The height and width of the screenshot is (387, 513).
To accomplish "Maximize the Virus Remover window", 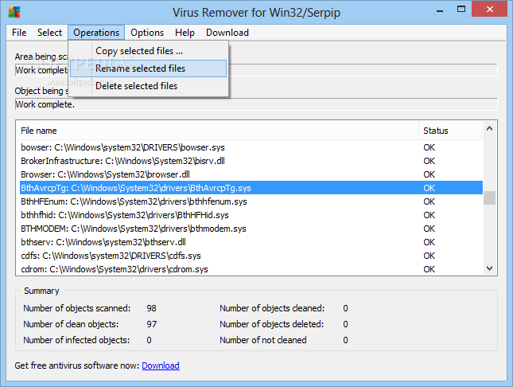I will (x=461, y=10).
